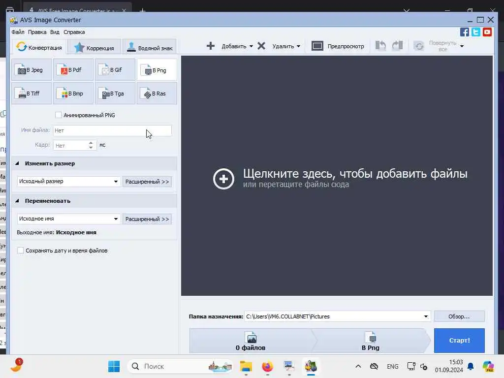
Task: Open the Delete dropdown arrow
Action: coord(299,46)
